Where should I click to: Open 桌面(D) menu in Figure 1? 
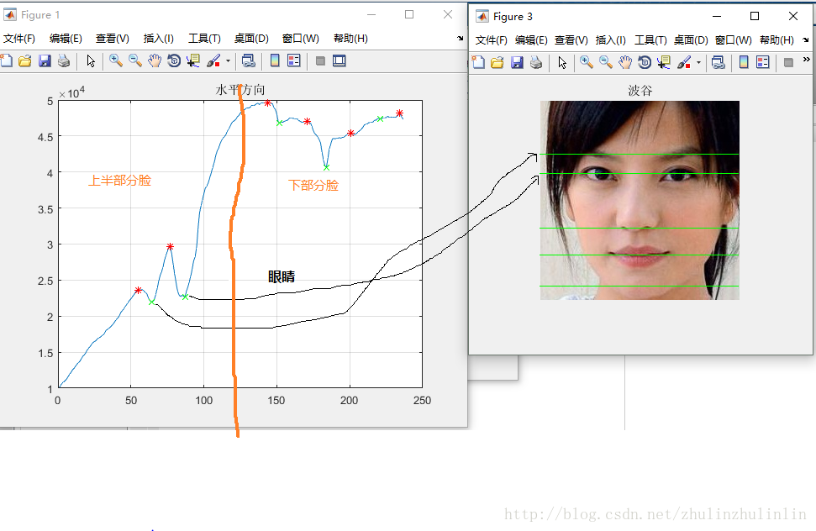pos(251,39)
